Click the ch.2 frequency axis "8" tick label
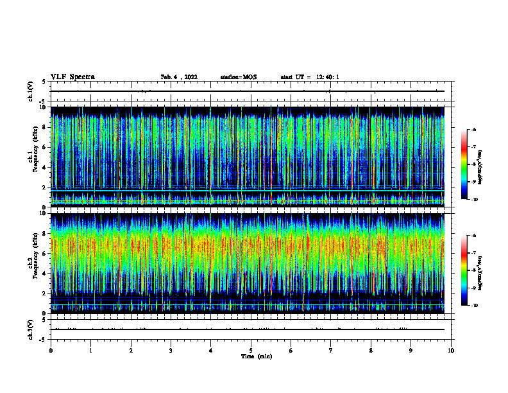 [44, 234]
